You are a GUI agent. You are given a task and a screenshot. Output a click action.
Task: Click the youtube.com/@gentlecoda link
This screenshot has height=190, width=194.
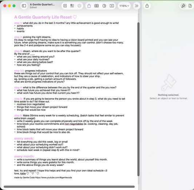click(54, 178)
